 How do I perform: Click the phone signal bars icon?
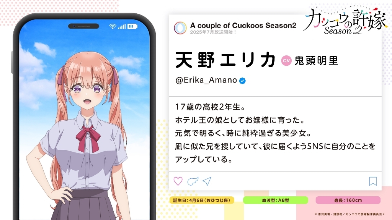point(122,26)
